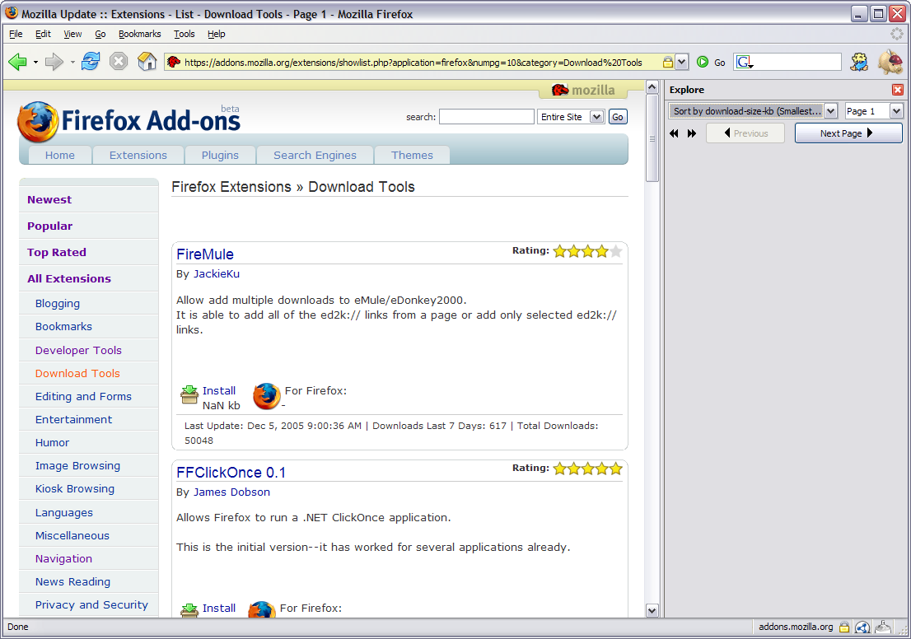The height and width of the screenshot is (639, 911).
Task: Click the add-ons site search field
Action: coord(486,117)
